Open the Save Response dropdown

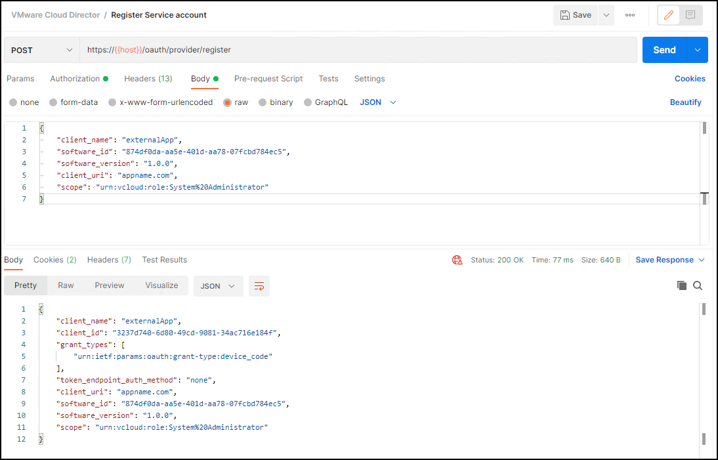pyautogui.click(x=669, y=260)
